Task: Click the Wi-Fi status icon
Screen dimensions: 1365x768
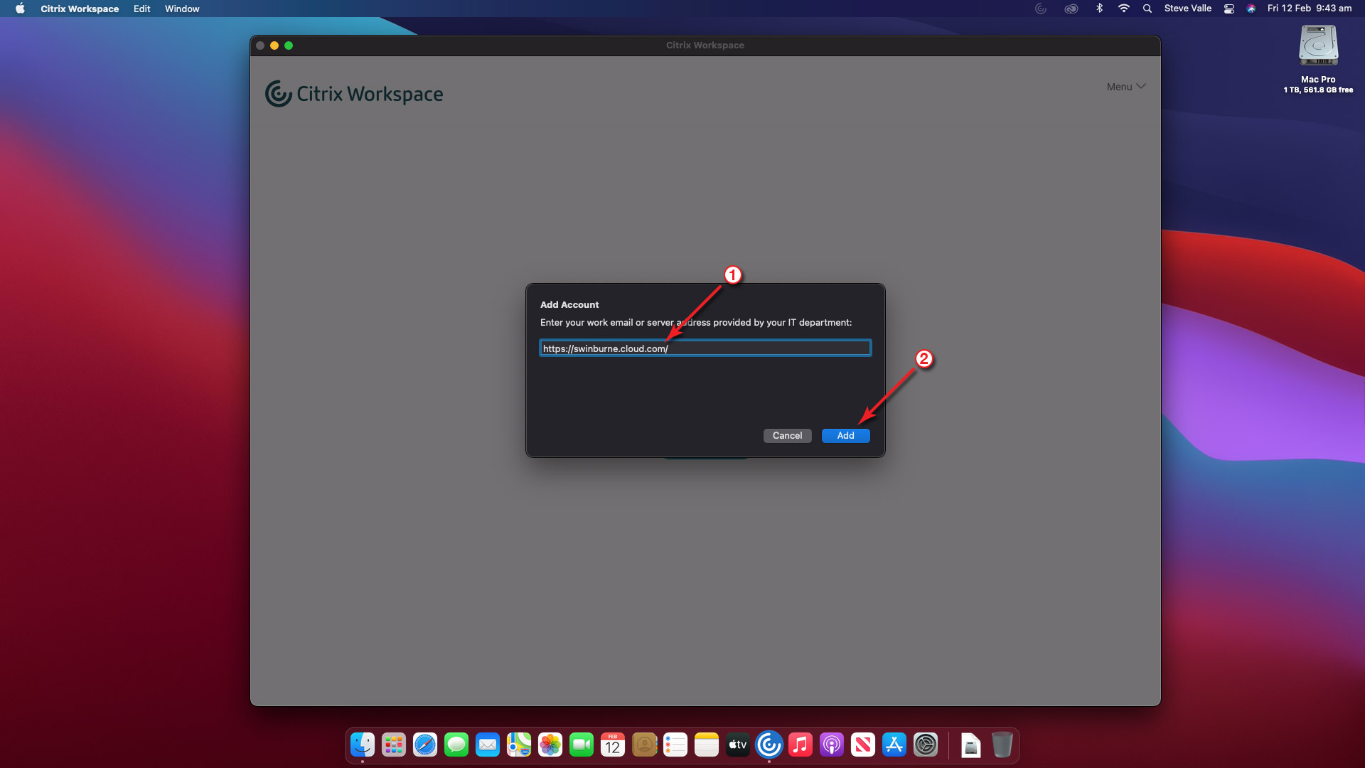Action: (x=1123, y=9)
